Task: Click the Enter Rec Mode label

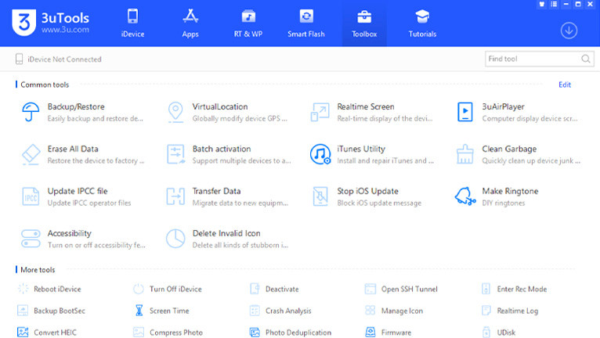Action: (522, 289)
